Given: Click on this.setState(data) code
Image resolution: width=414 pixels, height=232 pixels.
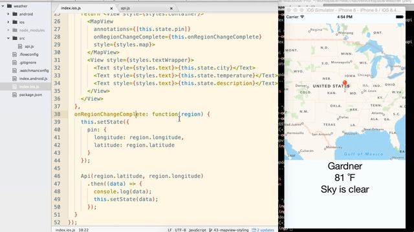Looking at the screenshot, I should coord(126,199).
